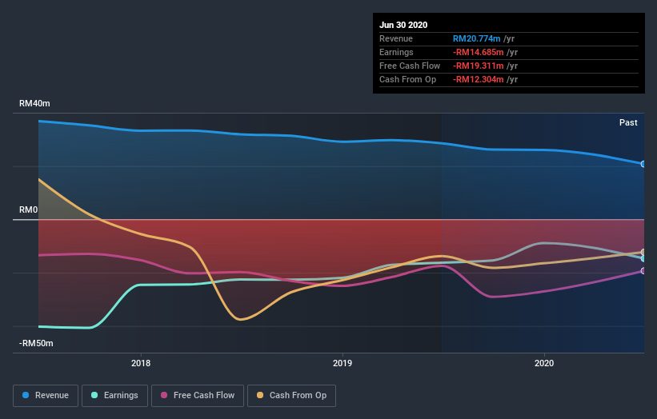Click the Earnings endpoint marker on the teal line
Viewport: 657px width, 419px height.
coord(643,259)
